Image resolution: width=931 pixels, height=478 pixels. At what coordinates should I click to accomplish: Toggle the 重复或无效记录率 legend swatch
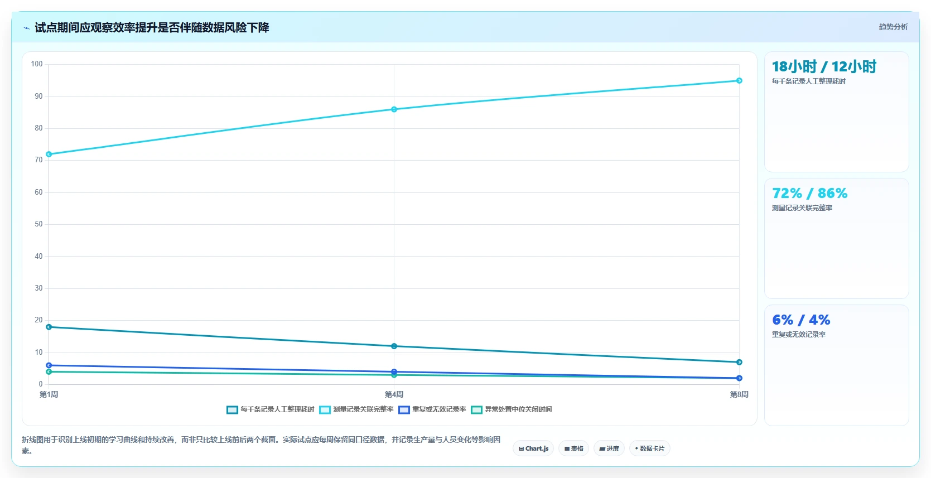click(404, 410)
